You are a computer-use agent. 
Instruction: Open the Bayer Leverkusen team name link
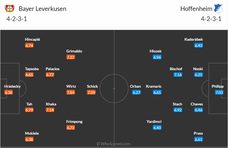tap(42, 9)
